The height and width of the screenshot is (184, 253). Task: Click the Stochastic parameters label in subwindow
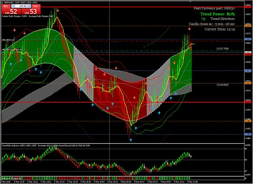(64, 145)
